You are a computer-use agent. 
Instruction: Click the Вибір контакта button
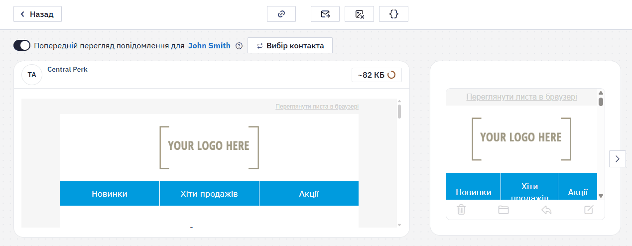(x=290, y=46)
